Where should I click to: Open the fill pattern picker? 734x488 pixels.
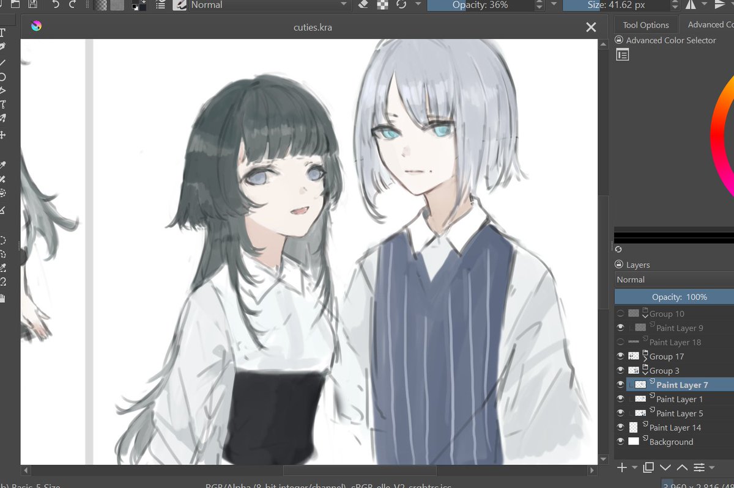pyautogui.click(x=117, y=5)
